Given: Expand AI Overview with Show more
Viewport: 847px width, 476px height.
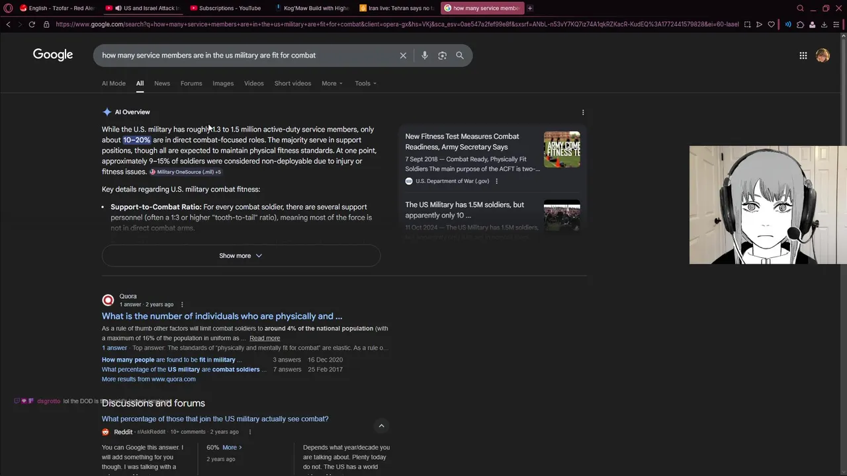Looking at the screenshot, I should [x=241, y=256].
